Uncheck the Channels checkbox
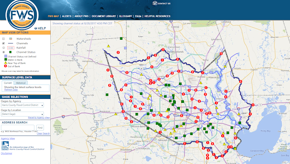The height and width of the screenshot is (164, 290). point(3,43)
